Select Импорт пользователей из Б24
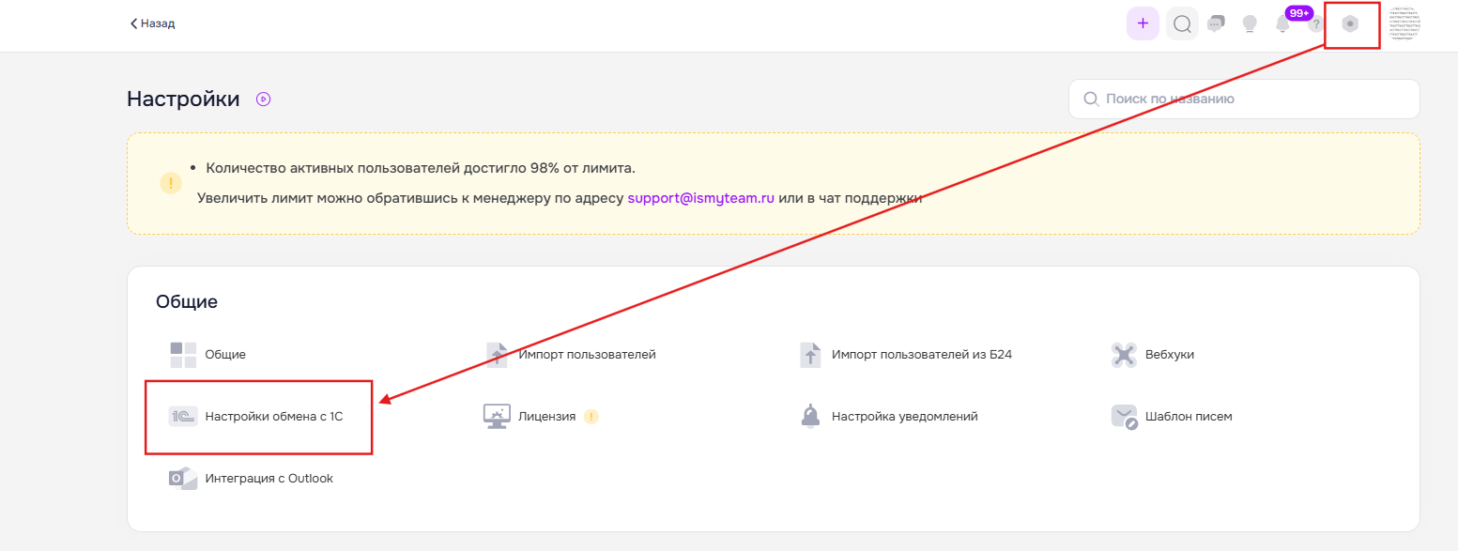 (x=921, y=355)
